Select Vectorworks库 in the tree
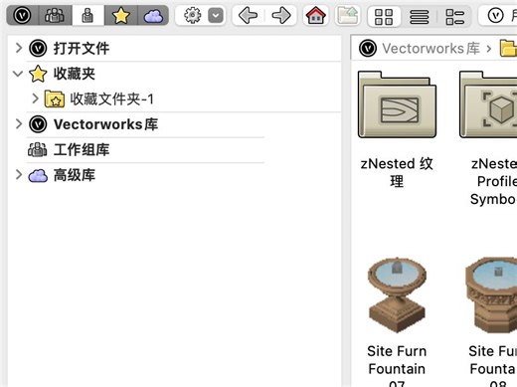 tap(106, 124)
